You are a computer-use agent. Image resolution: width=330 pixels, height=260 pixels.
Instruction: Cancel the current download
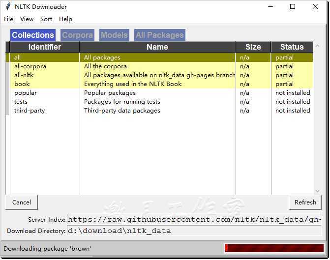(x=22, y=202)
